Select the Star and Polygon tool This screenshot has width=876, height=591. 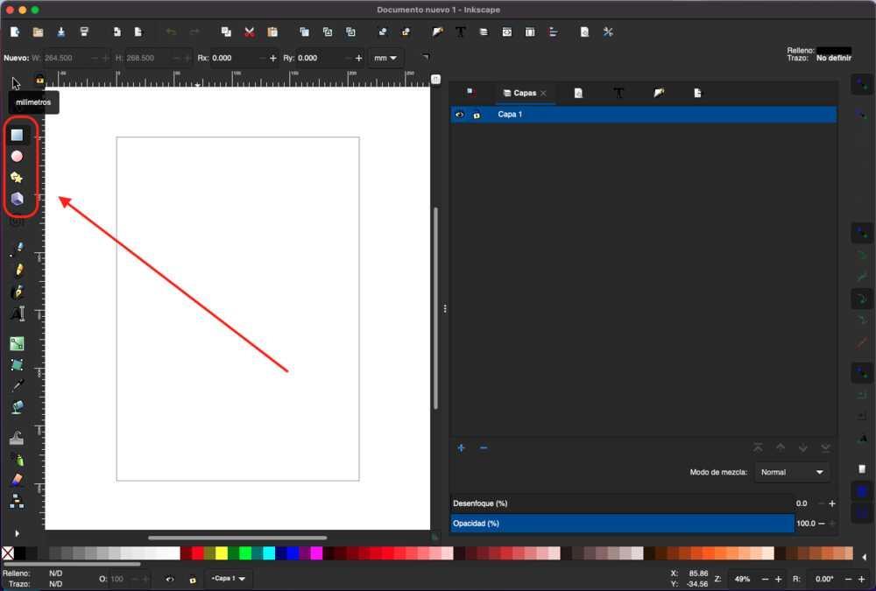17,178
